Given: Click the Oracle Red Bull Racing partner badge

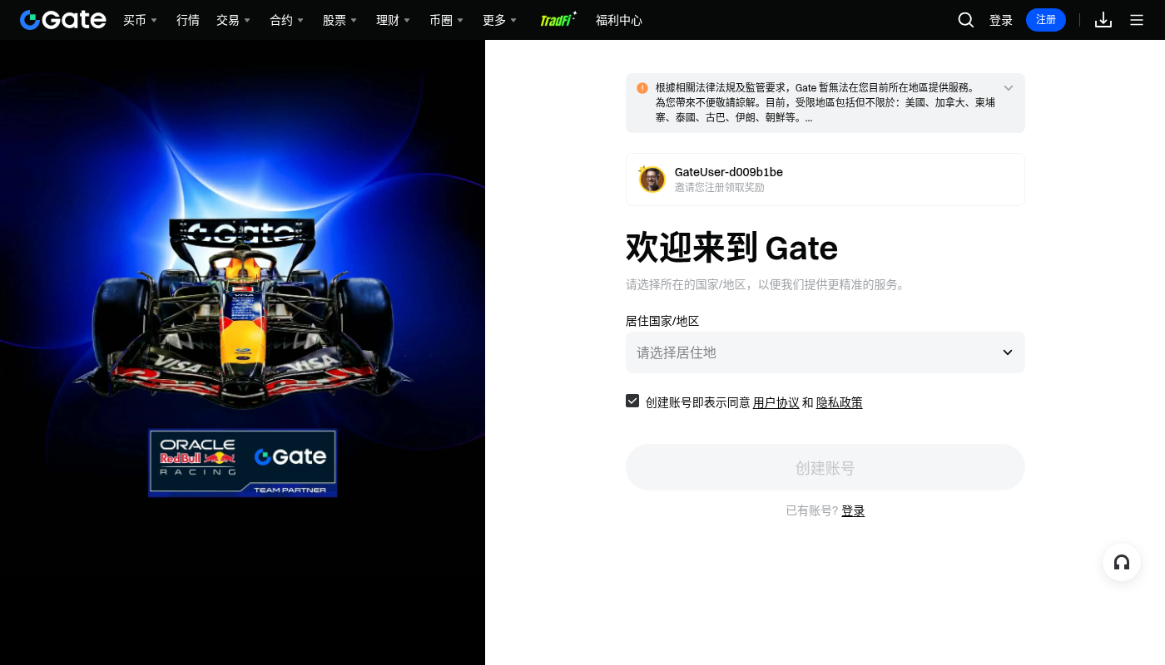Looking at the screenshot, I should [x=243, y=463].
